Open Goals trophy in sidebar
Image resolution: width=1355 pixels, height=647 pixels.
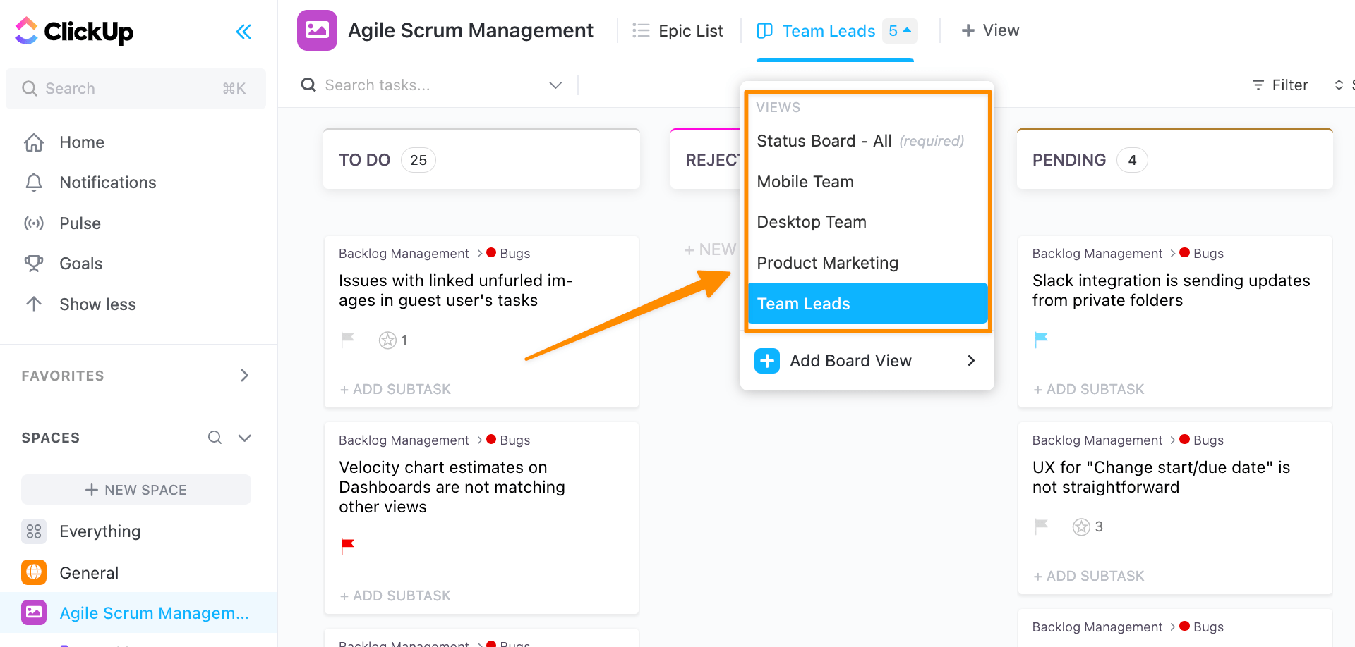point(34,264)
